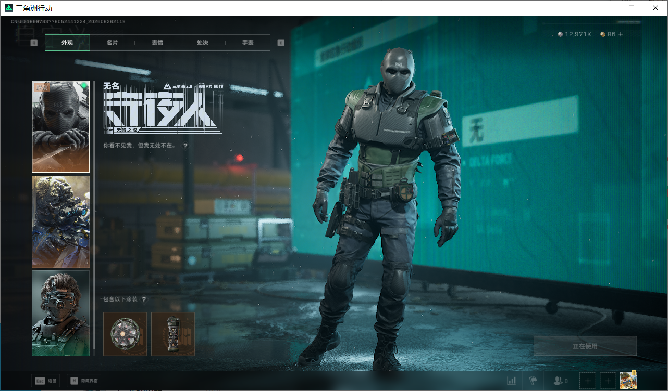
Task: Click the 12,971K currency amount
Action: (x=578, y=34)
